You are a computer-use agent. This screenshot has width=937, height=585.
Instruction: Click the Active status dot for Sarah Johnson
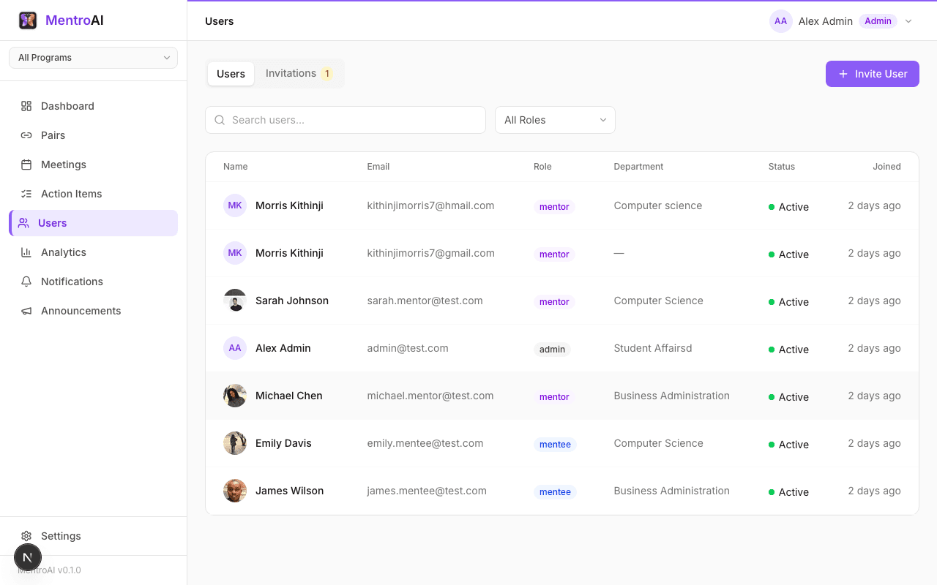(x=772, y=301)
